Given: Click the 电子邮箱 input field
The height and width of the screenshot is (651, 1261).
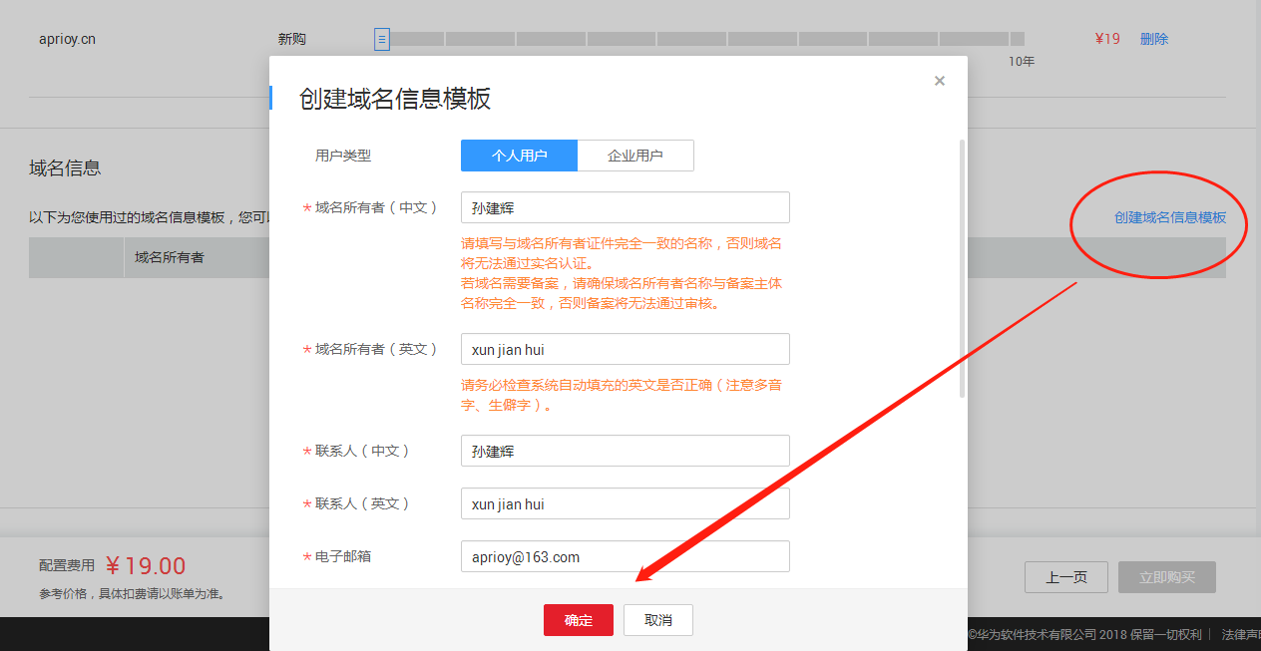Looking at the screenshot, I should tap(626, 556).
